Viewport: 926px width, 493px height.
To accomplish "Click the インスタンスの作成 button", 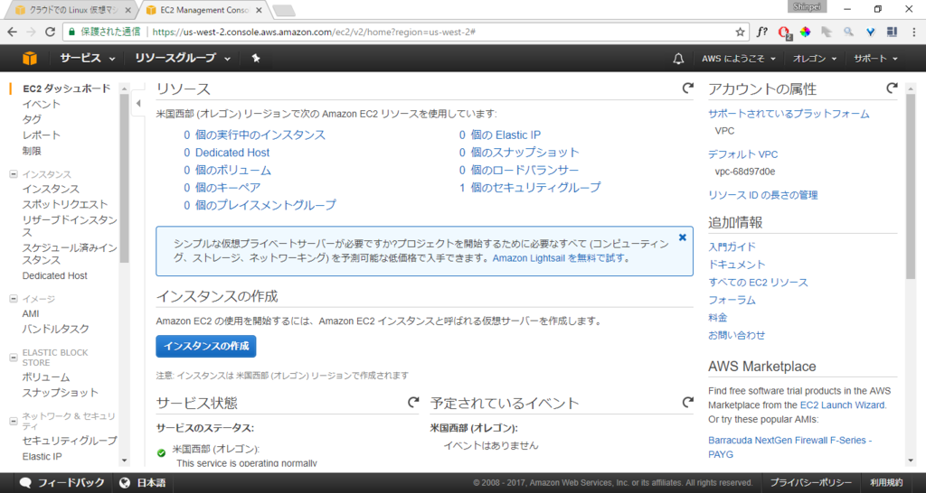I will (x=206, y=346).
